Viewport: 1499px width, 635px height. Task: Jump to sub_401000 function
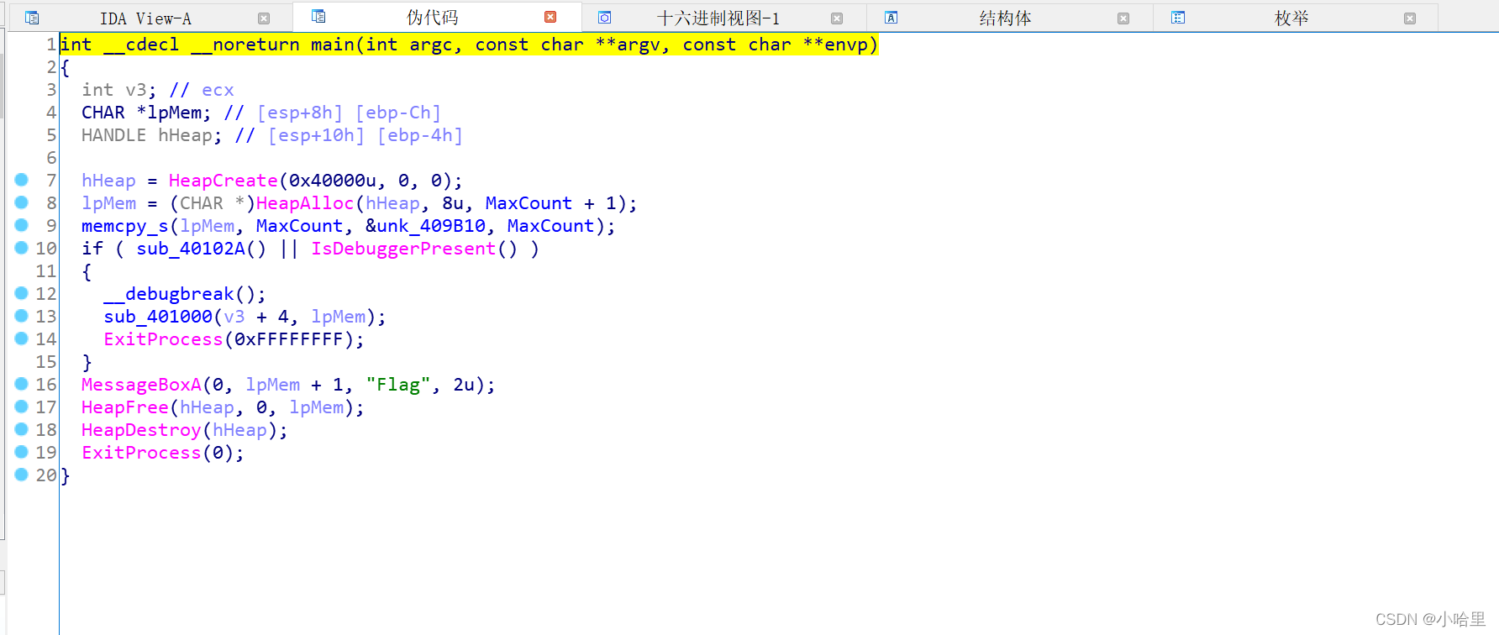tap(158, 317)
